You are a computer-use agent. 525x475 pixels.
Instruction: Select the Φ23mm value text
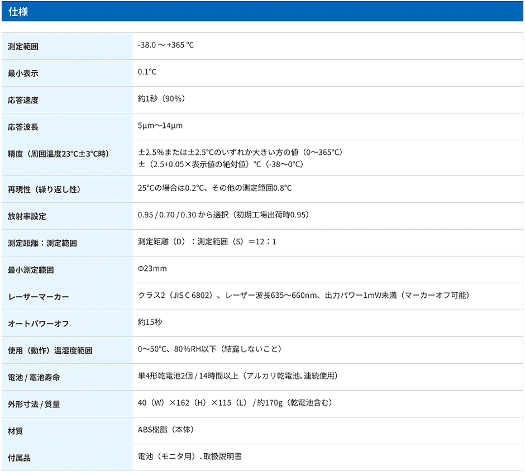click(152, 269)
